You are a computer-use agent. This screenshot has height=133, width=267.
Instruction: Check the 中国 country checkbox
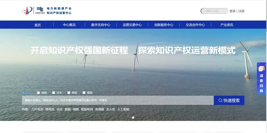(23, 93)
